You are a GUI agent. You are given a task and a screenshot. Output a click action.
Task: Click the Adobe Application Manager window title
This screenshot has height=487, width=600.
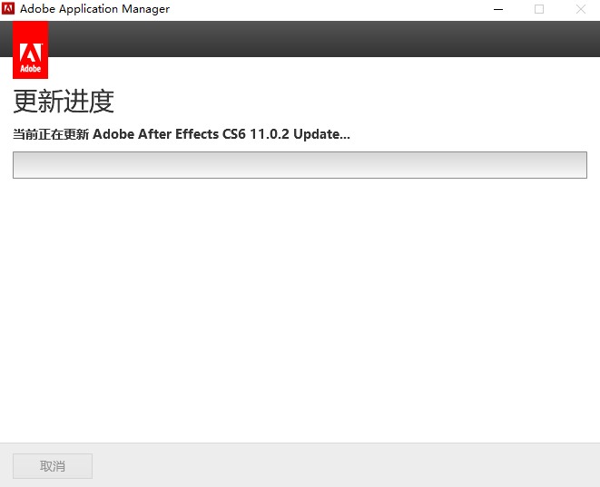pyautogui.click(x=94, y=9)
